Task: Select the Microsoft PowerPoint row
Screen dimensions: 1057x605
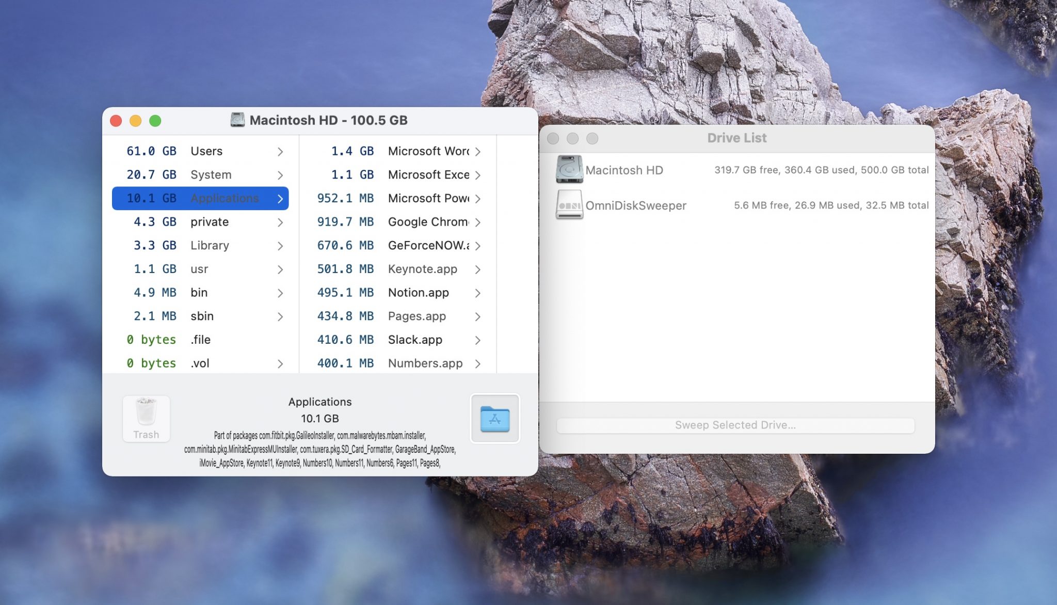Action: coord(398,198)
